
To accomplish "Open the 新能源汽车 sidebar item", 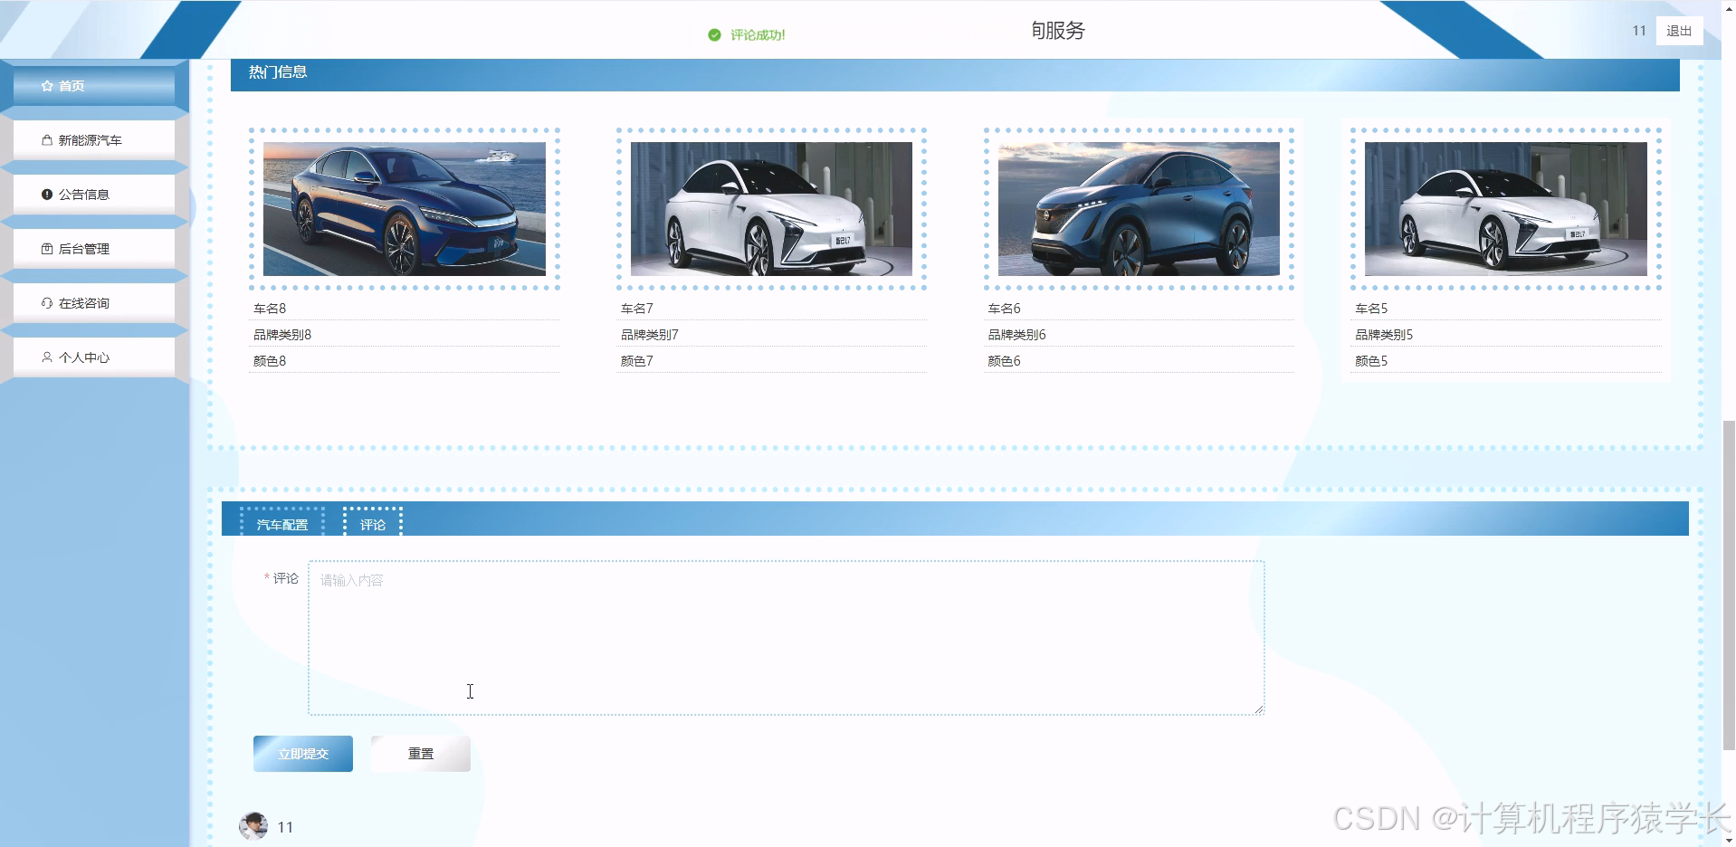I will coord(94,140).
